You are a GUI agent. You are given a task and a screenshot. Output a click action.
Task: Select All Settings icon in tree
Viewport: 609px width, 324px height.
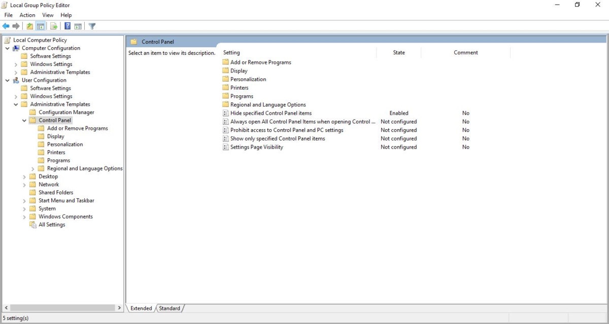tap(32, 225)
